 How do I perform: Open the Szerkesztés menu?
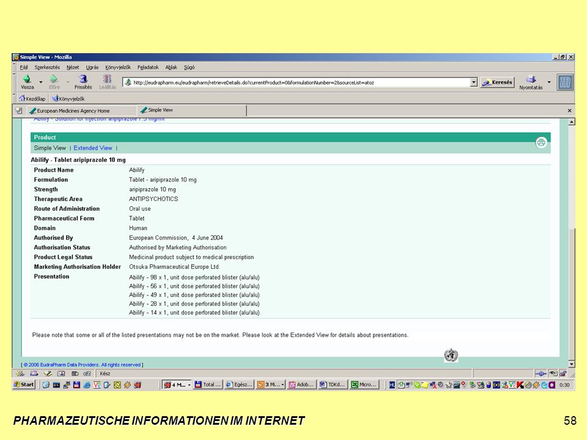tap(47, 67)
